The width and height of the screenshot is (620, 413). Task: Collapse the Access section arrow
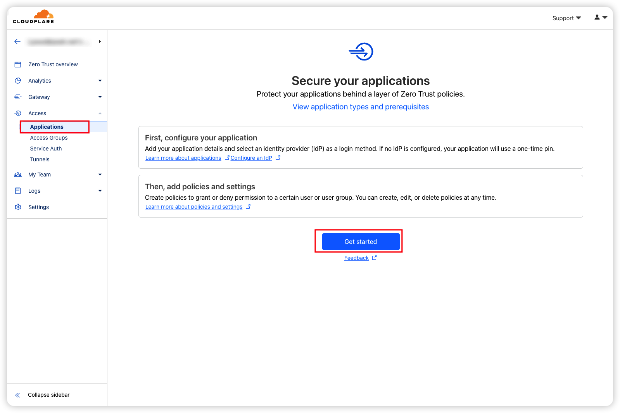pyautogui.click(x=100, y=113)
